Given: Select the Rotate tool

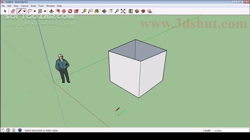Looking at the screenshot, I should pos(70,11).
